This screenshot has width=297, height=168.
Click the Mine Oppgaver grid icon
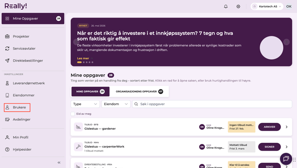[7, 19]
